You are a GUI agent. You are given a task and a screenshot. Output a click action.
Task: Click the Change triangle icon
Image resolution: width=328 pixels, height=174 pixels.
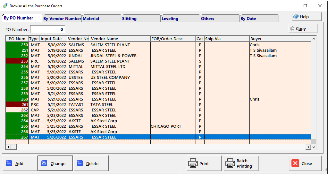pos(44,163)
